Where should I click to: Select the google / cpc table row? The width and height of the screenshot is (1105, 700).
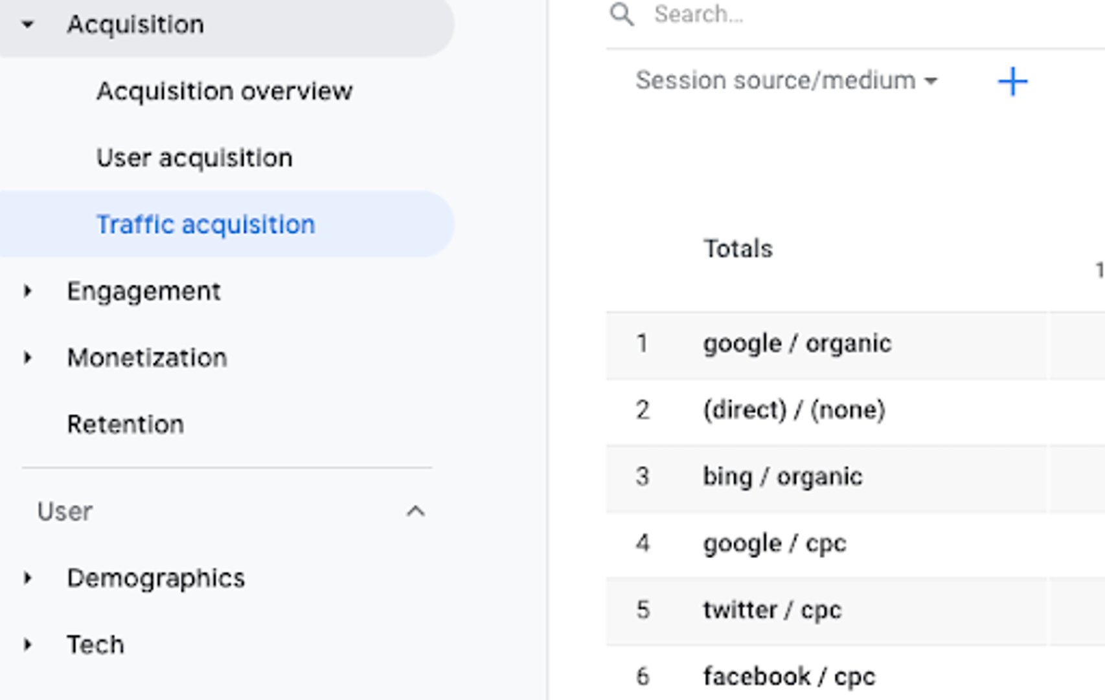coord(775,543)
